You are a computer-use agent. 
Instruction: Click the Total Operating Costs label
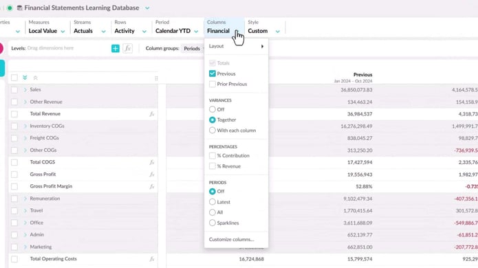[54, 259]
